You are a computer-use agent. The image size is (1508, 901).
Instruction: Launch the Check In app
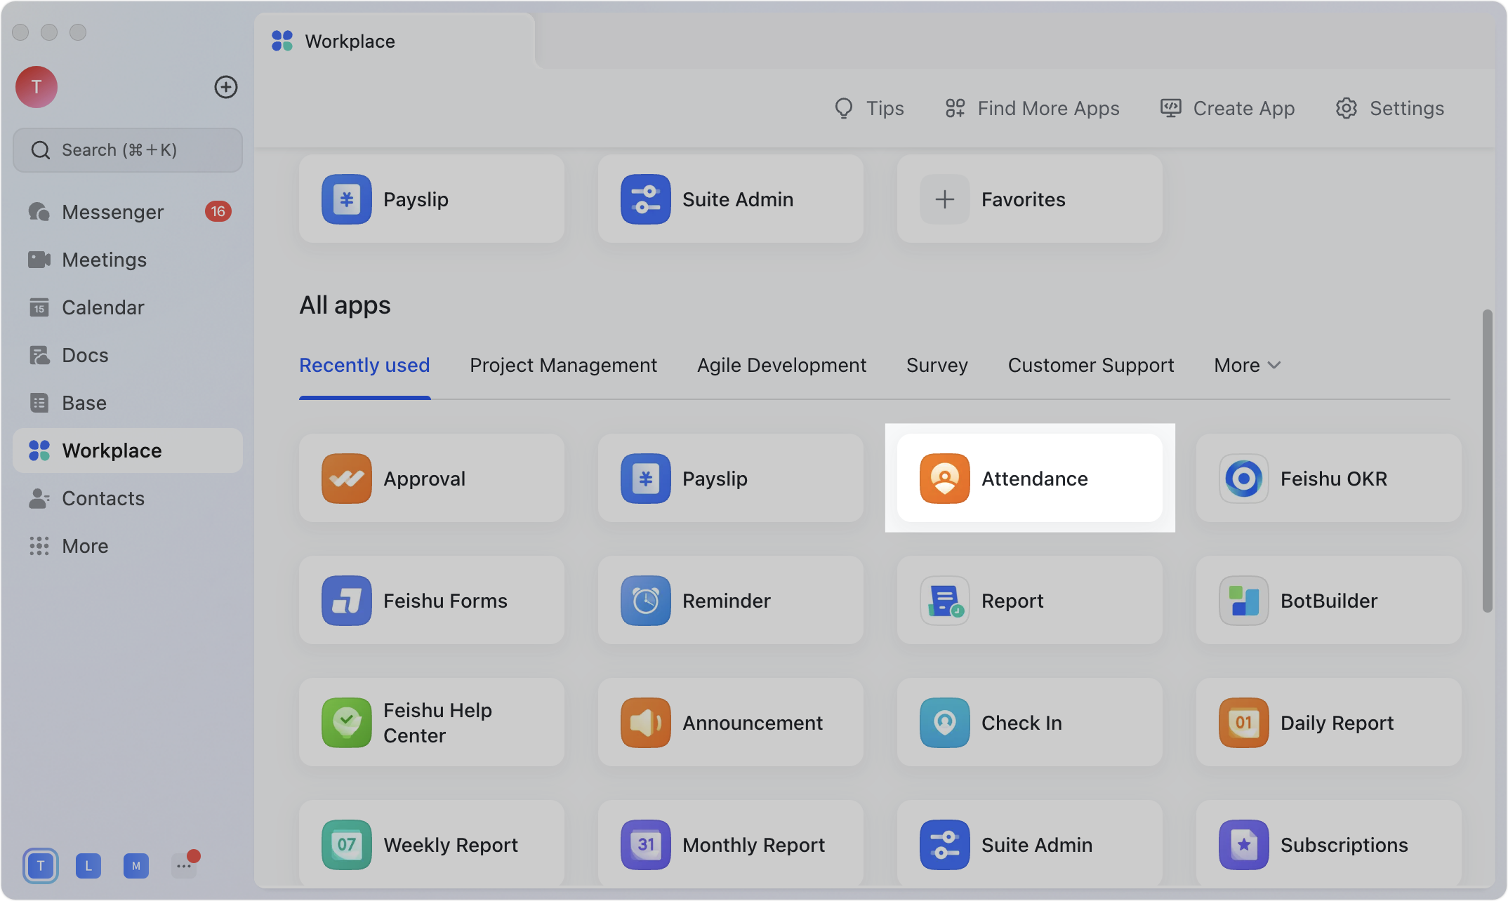pos(1029,722)
